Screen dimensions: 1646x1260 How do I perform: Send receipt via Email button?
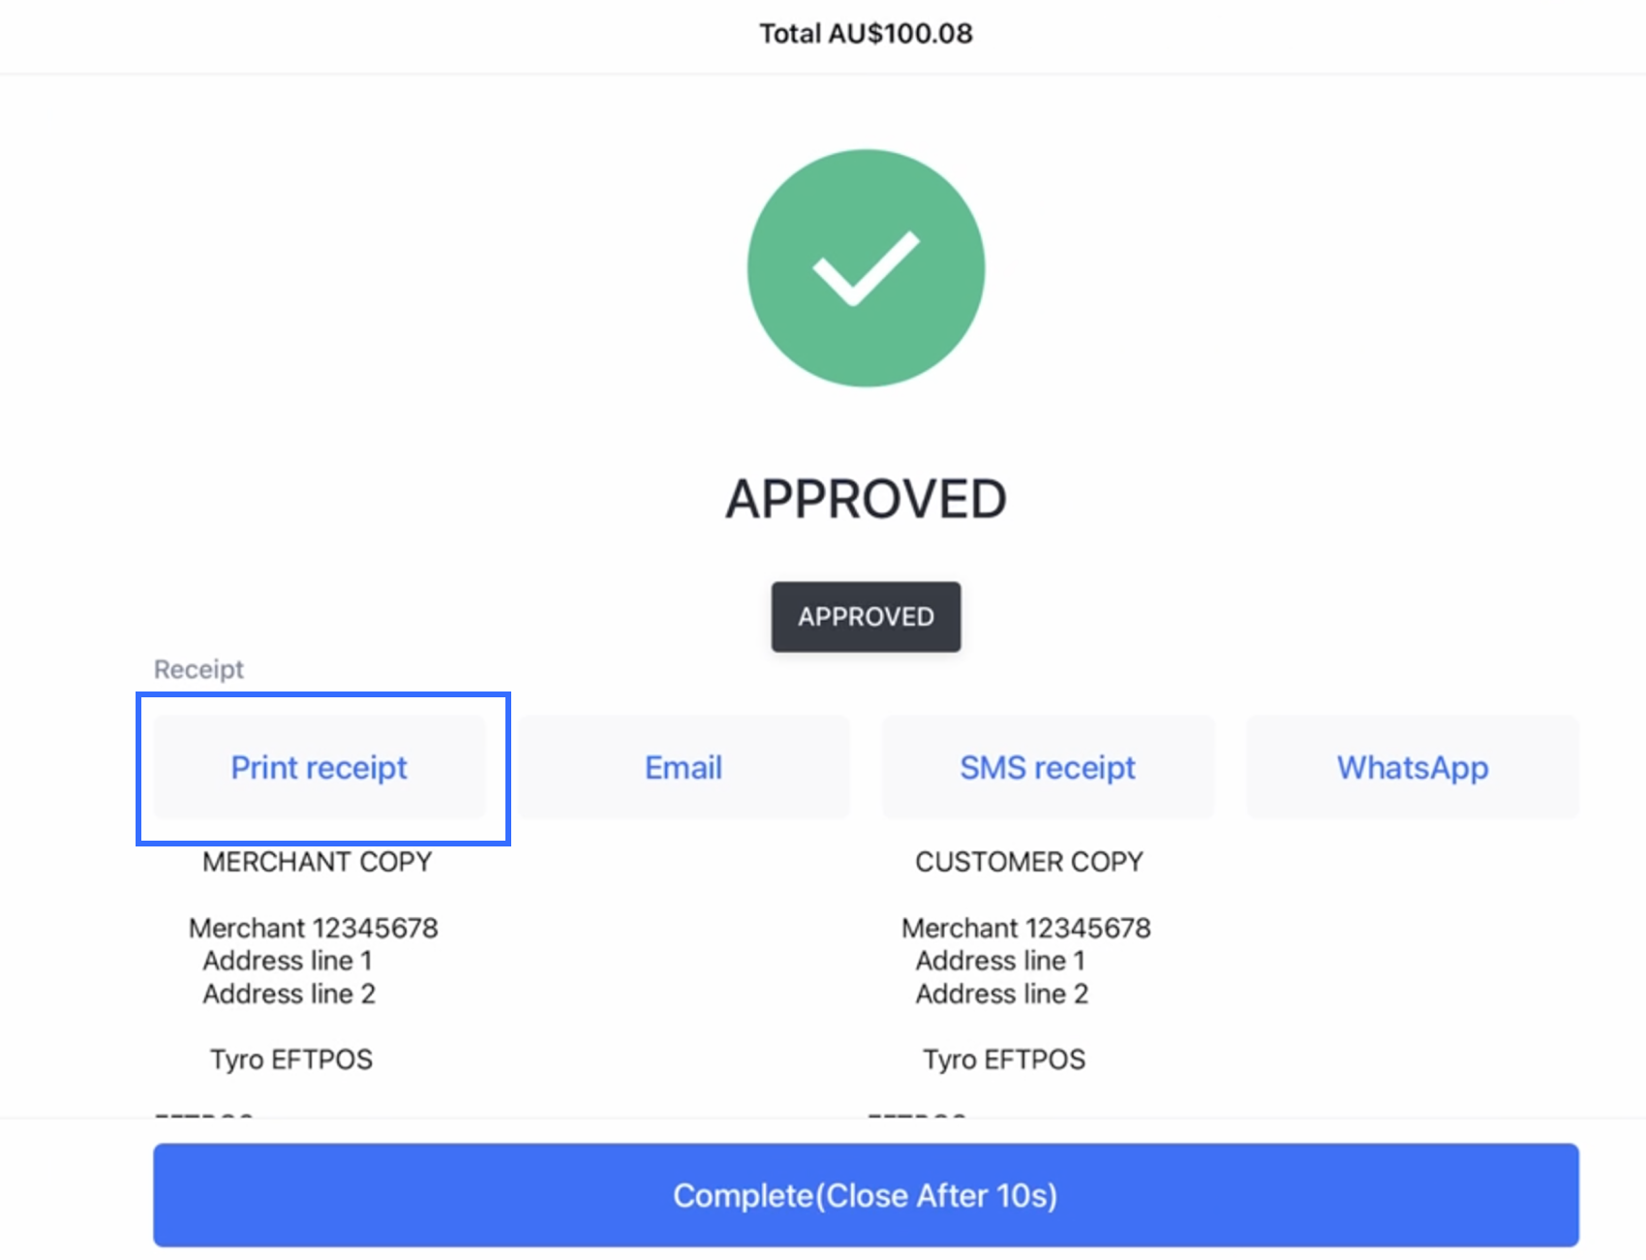pyautogui.click(x=684, y=767)
